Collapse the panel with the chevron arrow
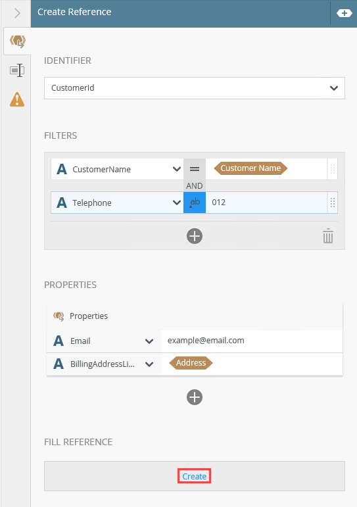Viewport: 357px width, 507px height. point(17,13)
